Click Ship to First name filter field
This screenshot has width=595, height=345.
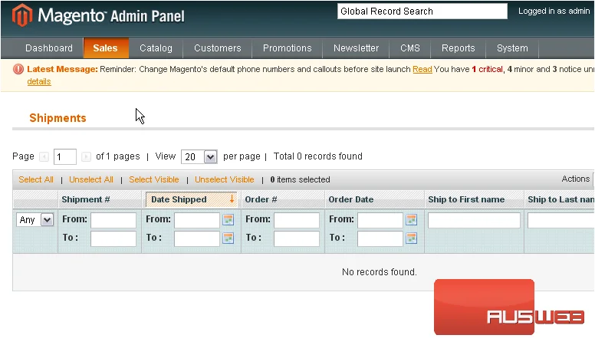click(474, 220)
